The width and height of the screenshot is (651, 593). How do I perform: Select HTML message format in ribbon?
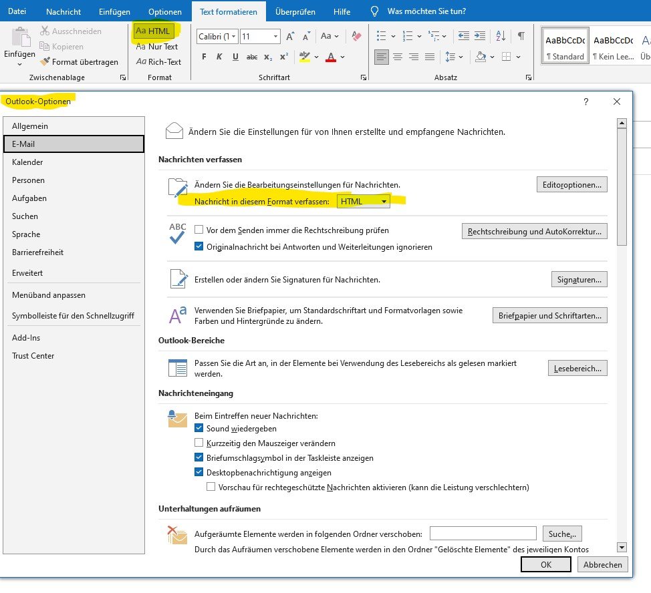point(153,31)
